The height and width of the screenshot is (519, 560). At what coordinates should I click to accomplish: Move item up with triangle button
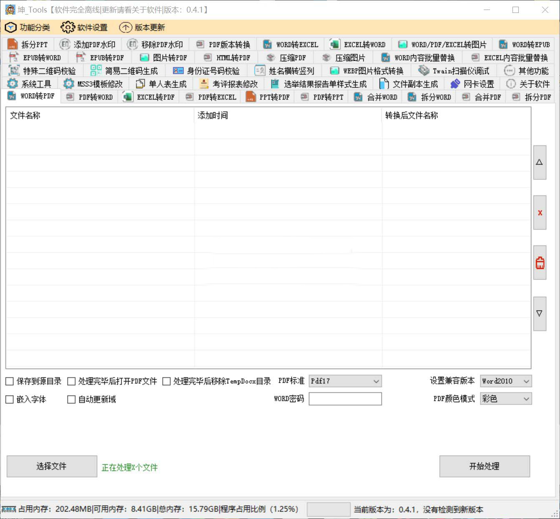[x=540, y=162]
